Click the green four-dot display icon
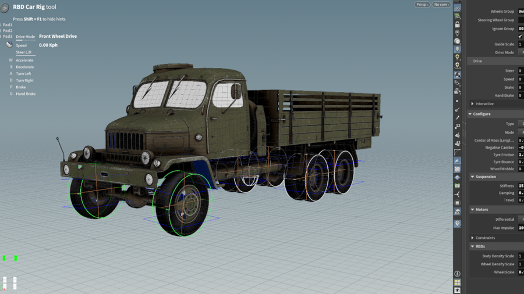 [x=457, y=186]
